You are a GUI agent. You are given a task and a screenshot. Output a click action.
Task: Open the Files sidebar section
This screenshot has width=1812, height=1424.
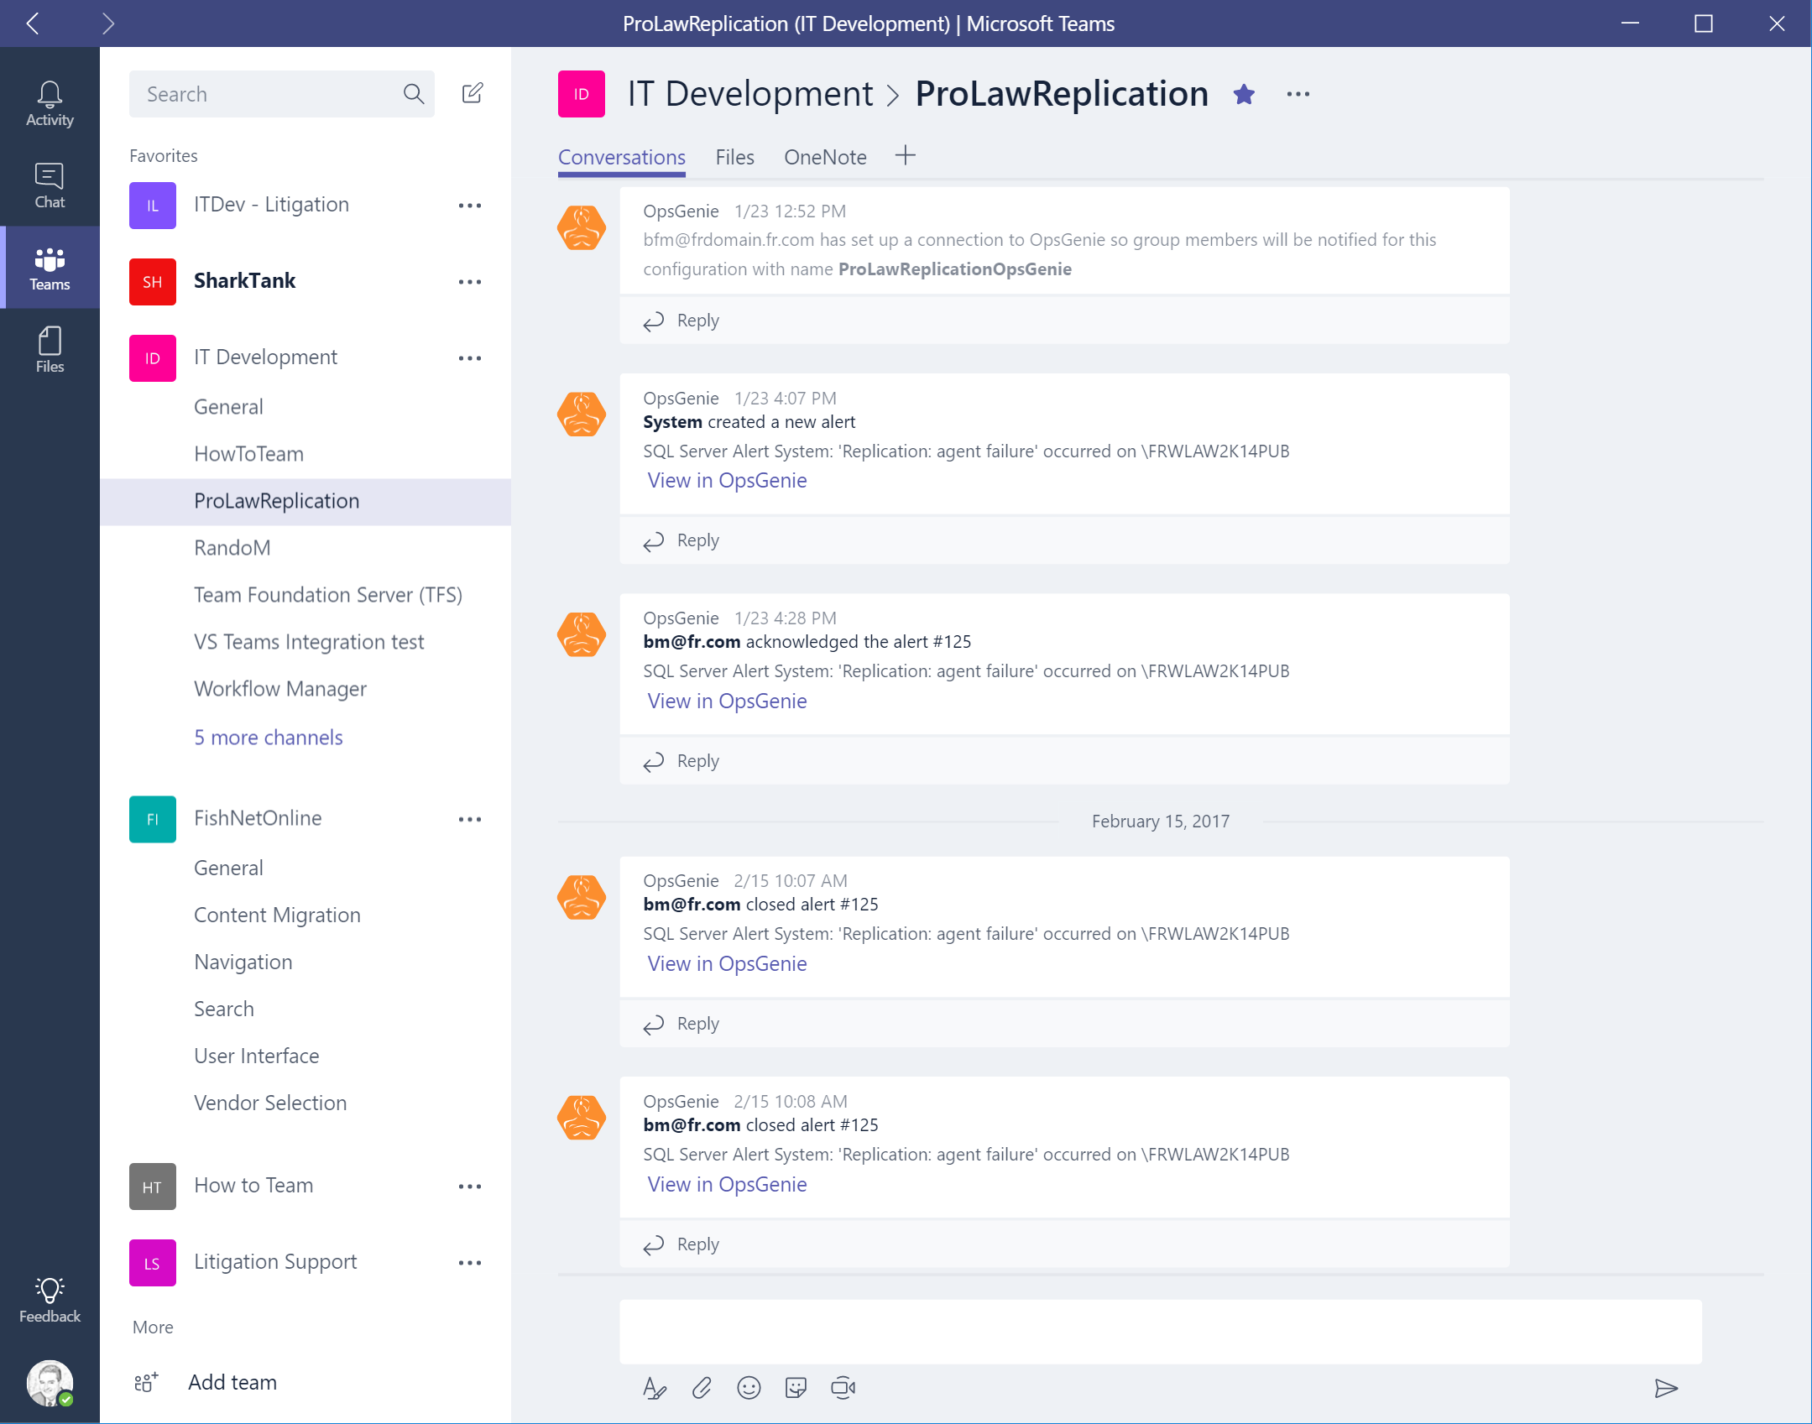click(50, 350)
